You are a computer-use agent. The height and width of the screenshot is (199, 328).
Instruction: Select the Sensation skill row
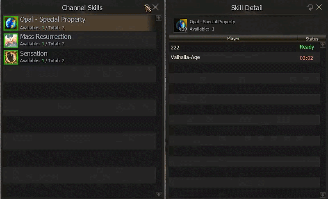click(80, 57)
